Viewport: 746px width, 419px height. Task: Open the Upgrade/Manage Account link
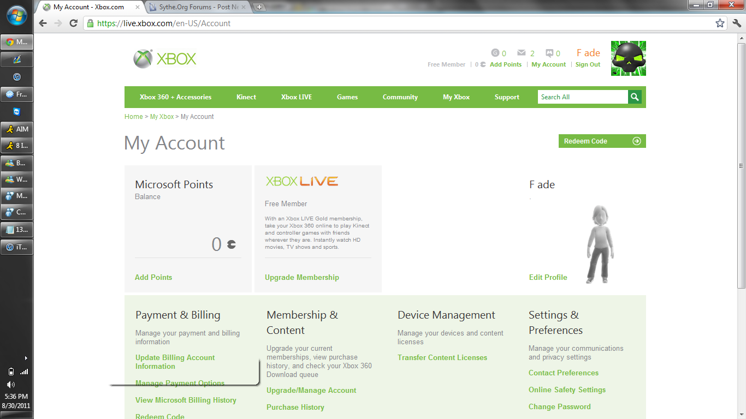point(311,390)
